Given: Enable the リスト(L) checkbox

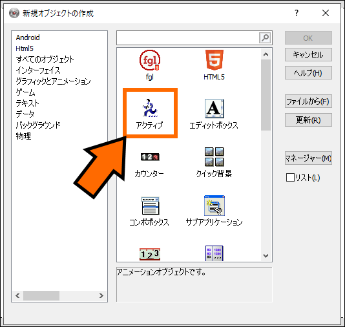Looking at the screenshot, I should tap(290, 177).
